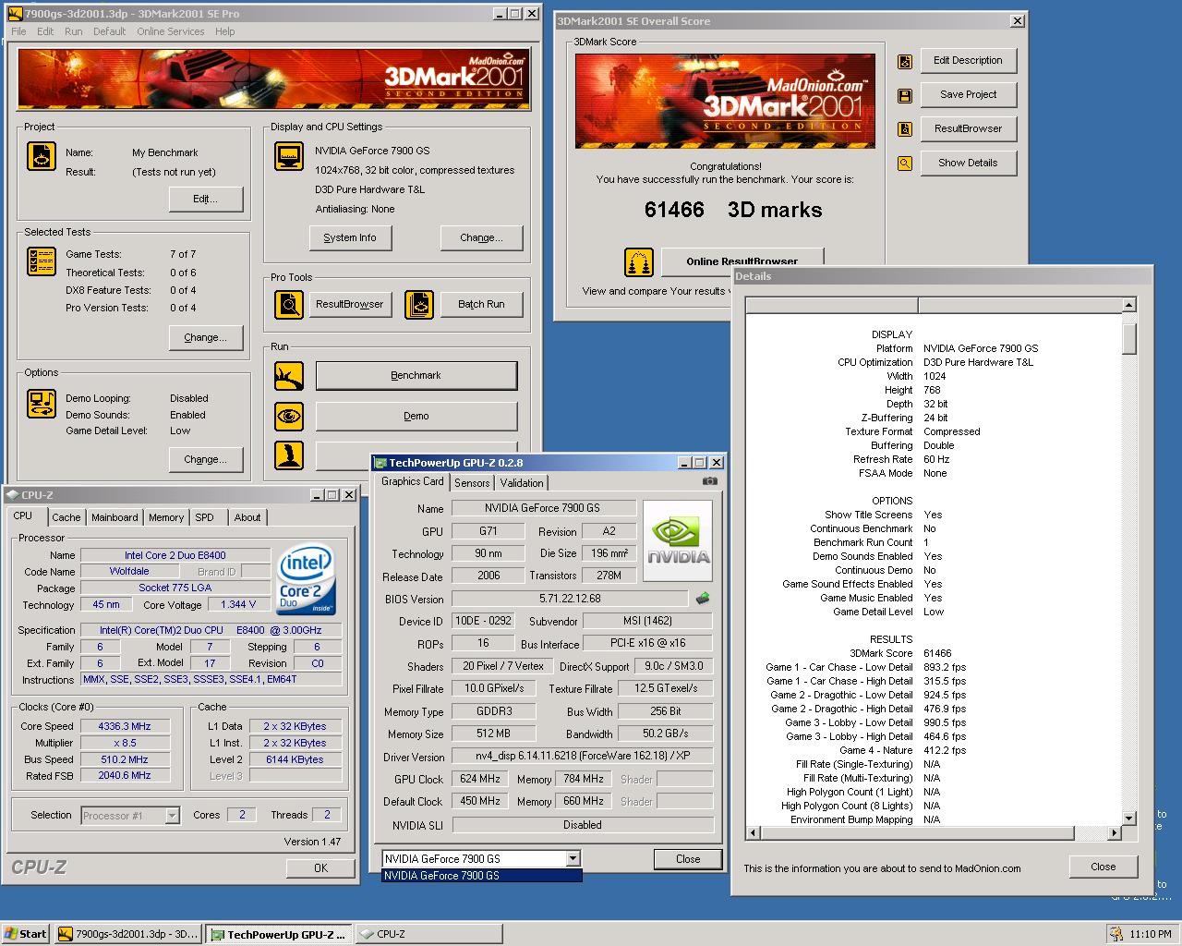1182x946 pixels.
Task: Click the Show Details magnifier icon
Action: [x=905, y=164]
